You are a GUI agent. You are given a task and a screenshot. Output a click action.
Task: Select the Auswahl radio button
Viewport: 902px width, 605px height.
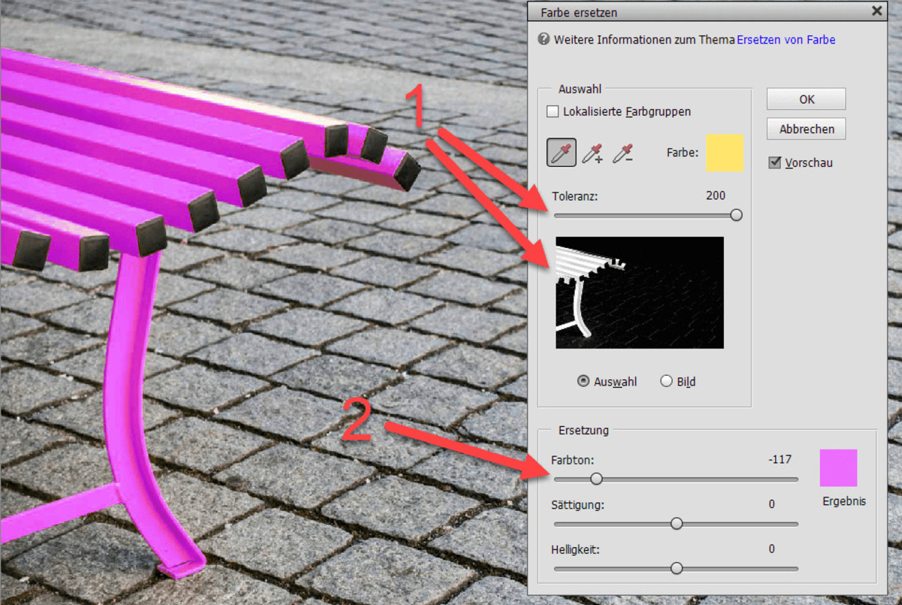tap(583, 381)
